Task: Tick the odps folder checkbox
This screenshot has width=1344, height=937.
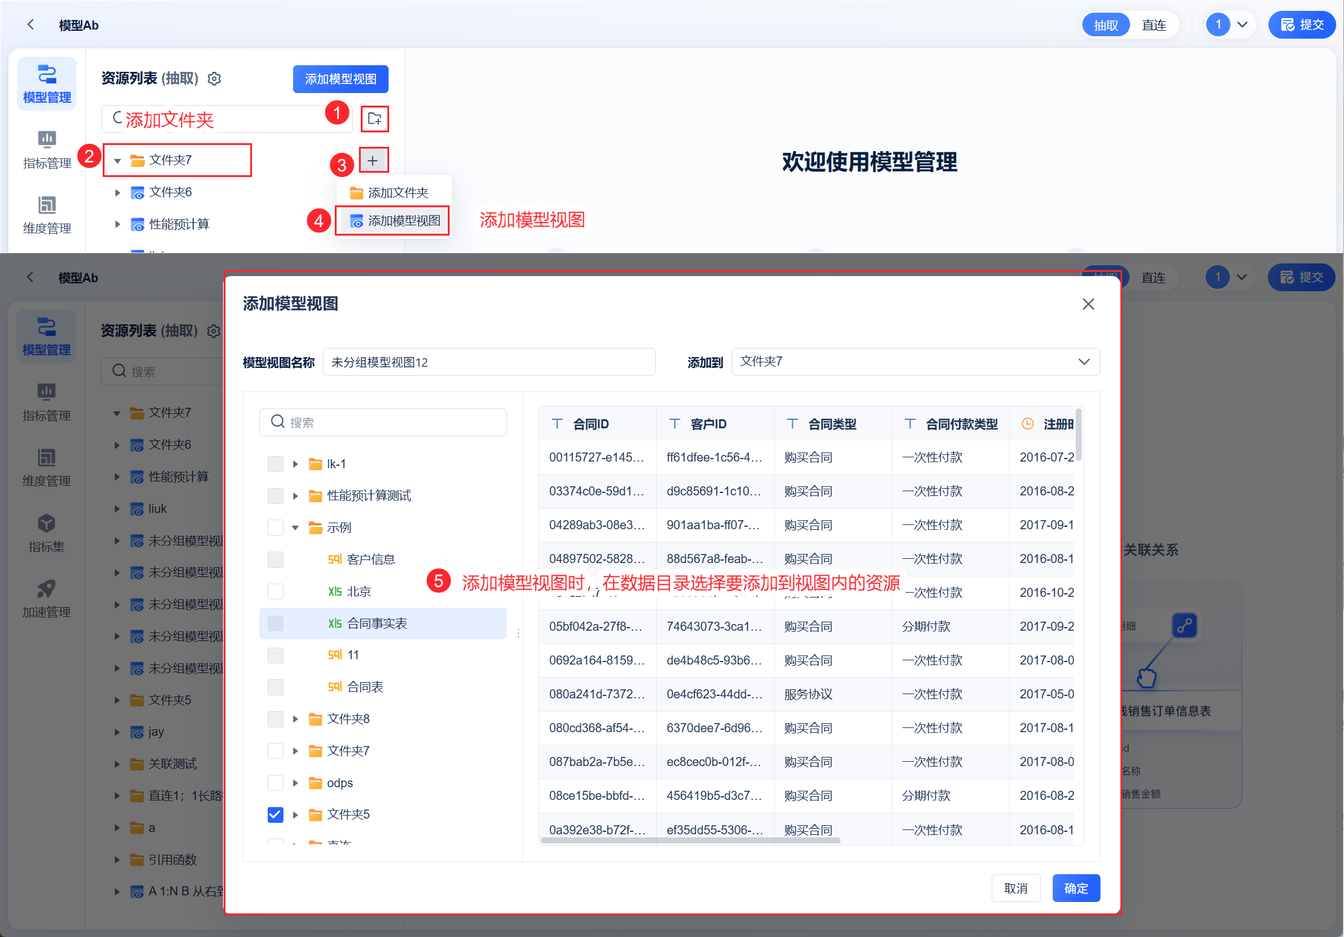Action: [x=275, y=783]
